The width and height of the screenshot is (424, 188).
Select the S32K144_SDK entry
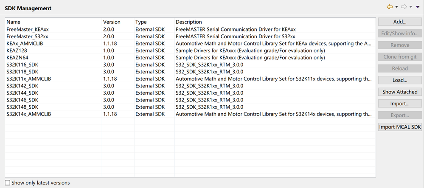click(22, 93)
